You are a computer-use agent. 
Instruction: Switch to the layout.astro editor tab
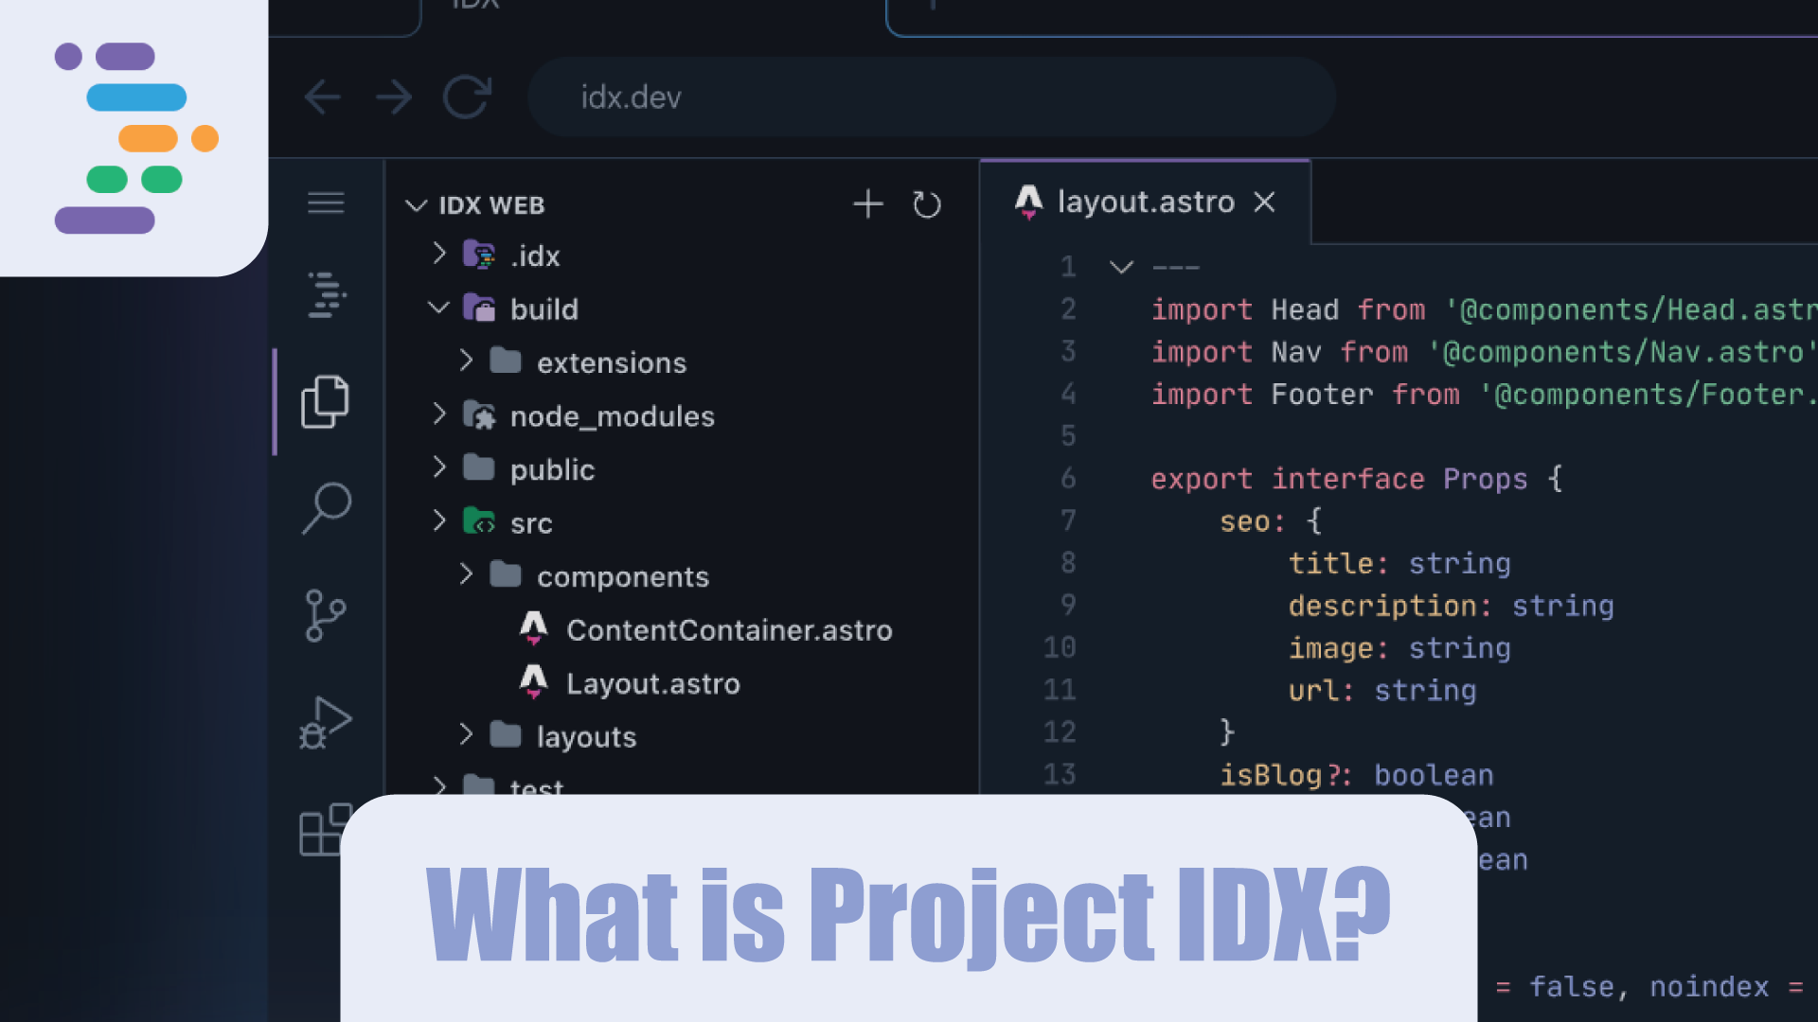1146,202
